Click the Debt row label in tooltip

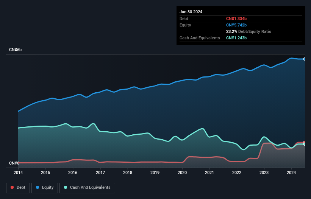coord(184,19)
